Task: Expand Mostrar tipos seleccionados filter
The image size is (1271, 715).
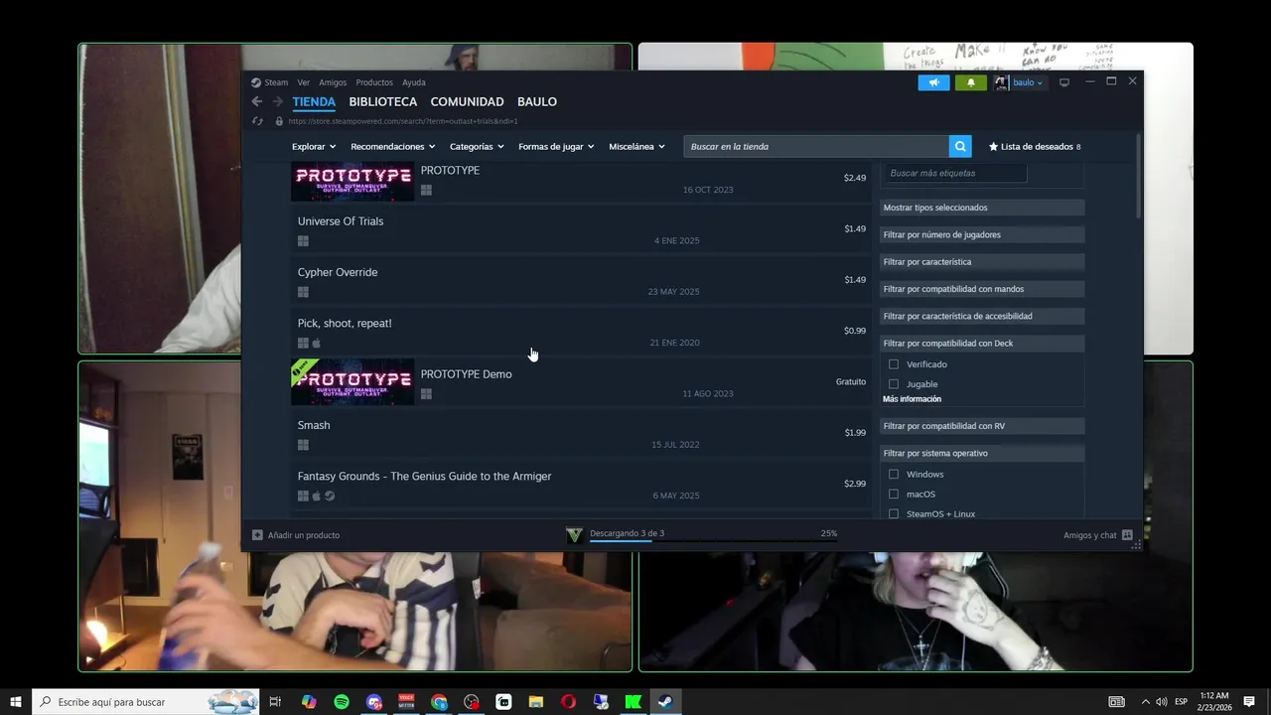Action: 982,208
